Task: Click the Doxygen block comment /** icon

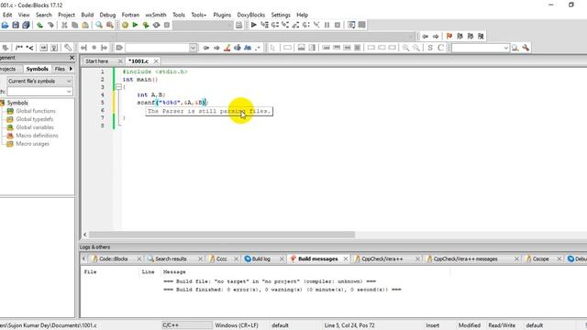Action: click(18, 48)
